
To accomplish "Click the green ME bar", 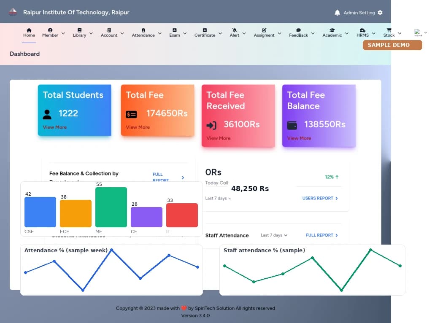I will tap(111, 207).
